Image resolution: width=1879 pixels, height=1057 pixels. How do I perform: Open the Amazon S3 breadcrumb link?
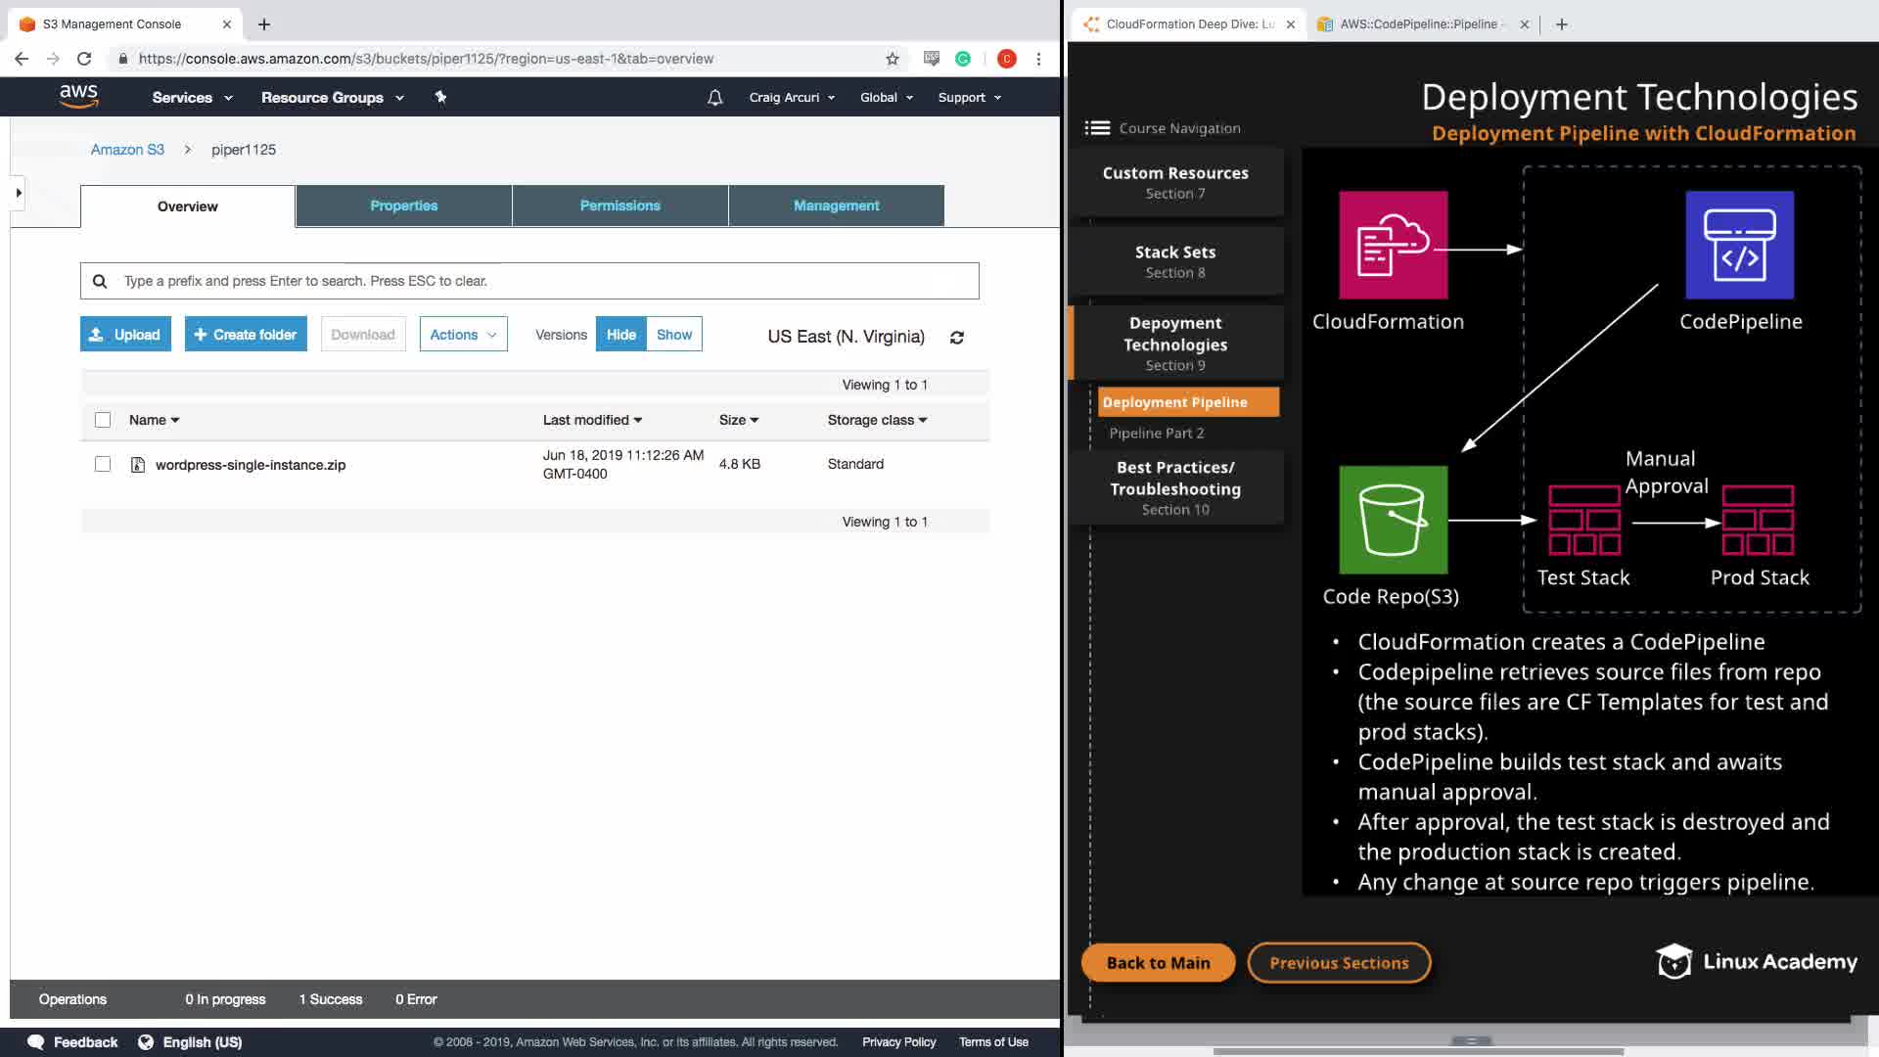click(x=127, y=150)
